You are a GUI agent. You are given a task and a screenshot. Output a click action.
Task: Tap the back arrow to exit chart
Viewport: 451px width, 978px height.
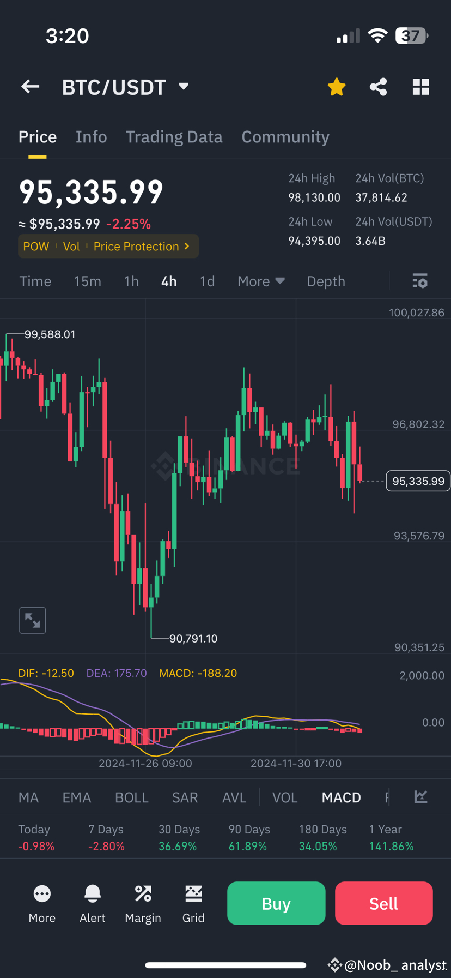[x=30, y=87]
